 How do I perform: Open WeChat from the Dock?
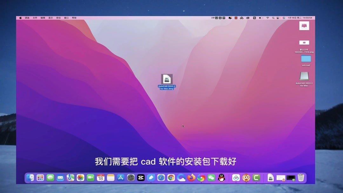tap(212, 178)
